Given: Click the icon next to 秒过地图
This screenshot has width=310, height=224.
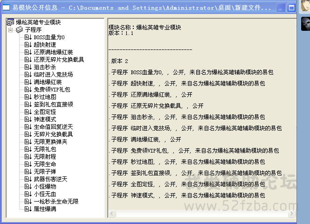Looking at the screenshot, I should pos(28,97).
